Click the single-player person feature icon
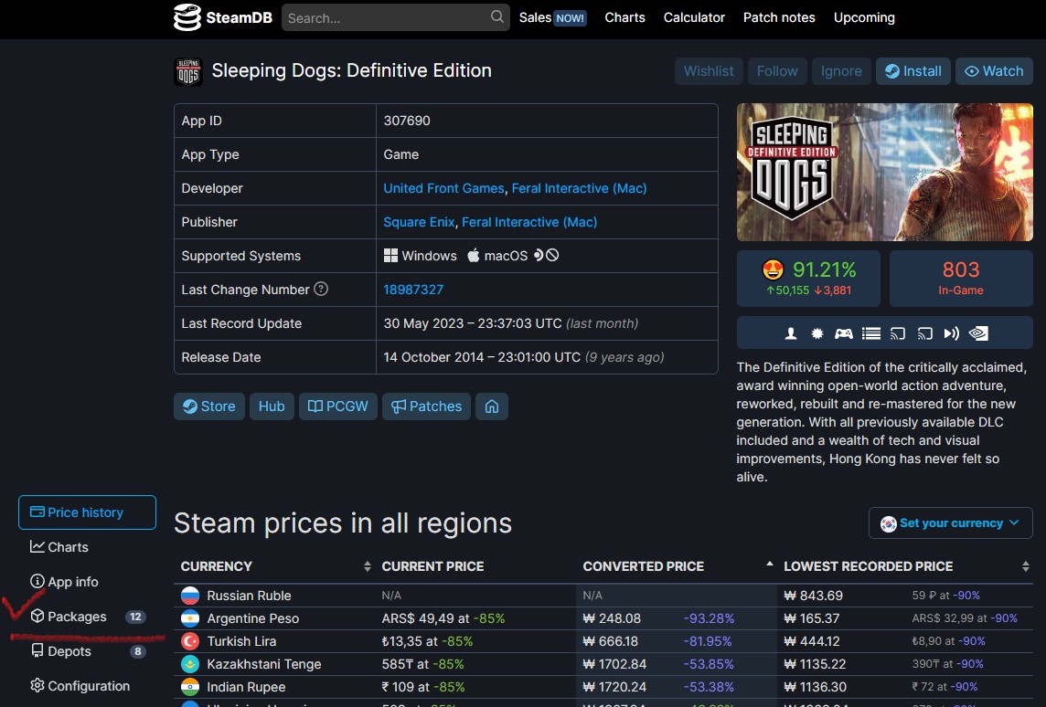Image resolution: width=1046 pixels, height=707 pixels. 791,333
